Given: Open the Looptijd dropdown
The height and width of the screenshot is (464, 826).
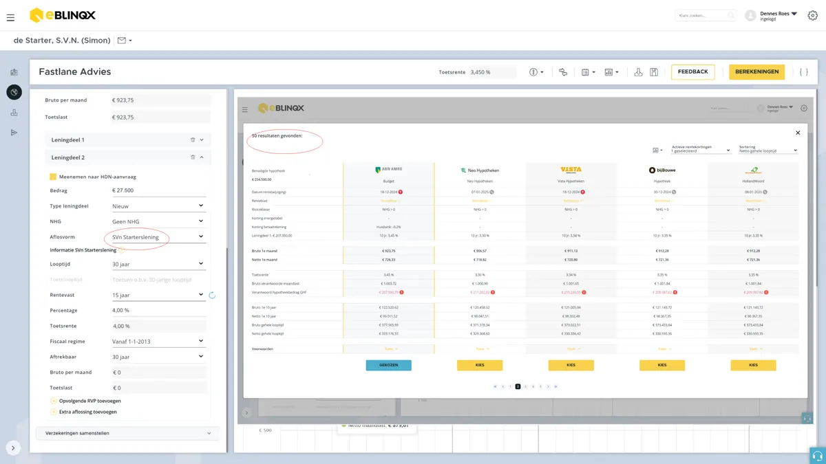Looking at the screenshot, I should click(x=158, y=264).
